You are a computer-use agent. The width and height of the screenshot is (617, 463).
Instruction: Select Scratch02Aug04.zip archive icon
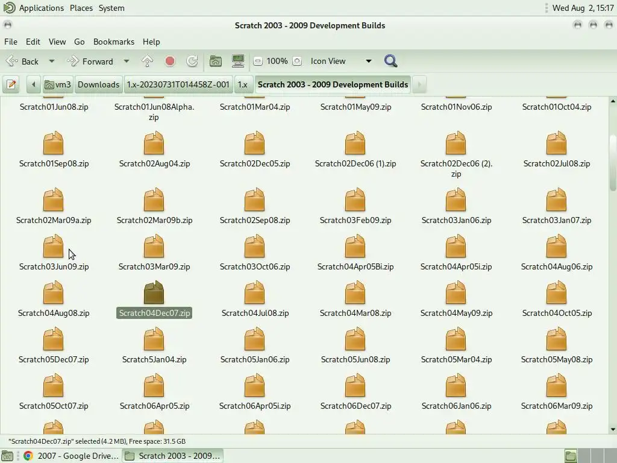point(154,143)
